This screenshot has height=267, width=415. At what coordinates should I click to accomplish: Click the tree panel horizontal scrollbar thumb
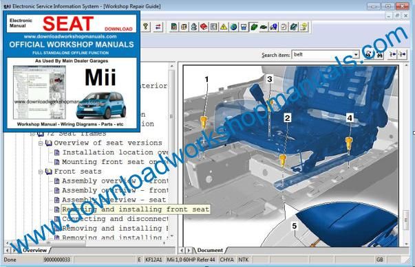coord(48,243)
